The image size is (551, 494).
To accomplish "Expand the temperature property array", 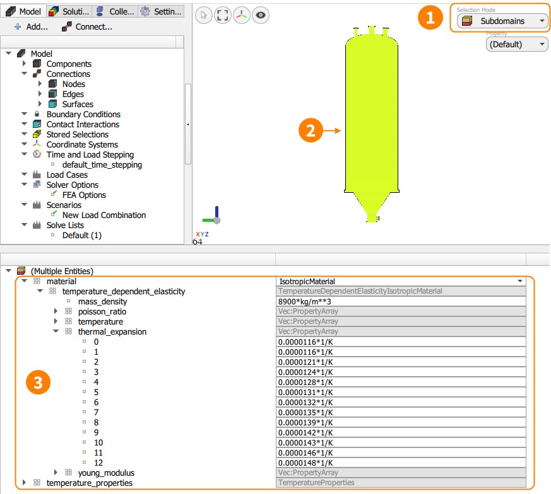I will (x=56, y=321).
